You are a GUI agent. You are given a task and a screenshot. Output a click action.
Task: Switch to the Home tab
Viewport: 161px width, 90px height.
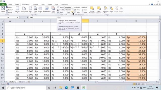click(10, 4)
